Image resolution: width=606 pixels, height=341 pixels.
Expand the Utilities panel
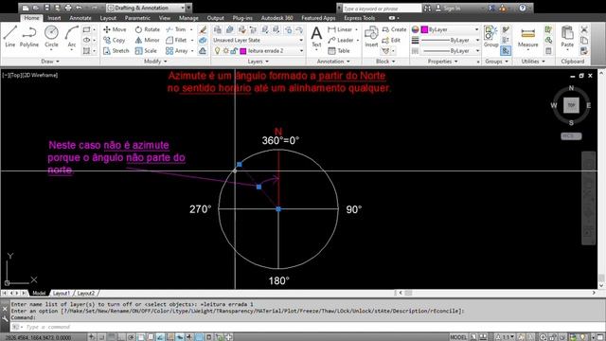(533, 62)
